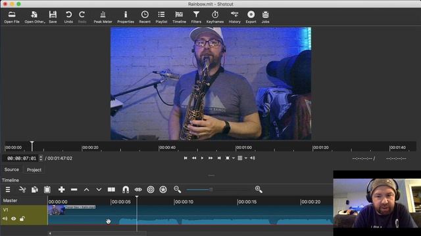The image size is (421, 236).
Task: Mute the V1 track audio
Action: (x=5, y=218)
